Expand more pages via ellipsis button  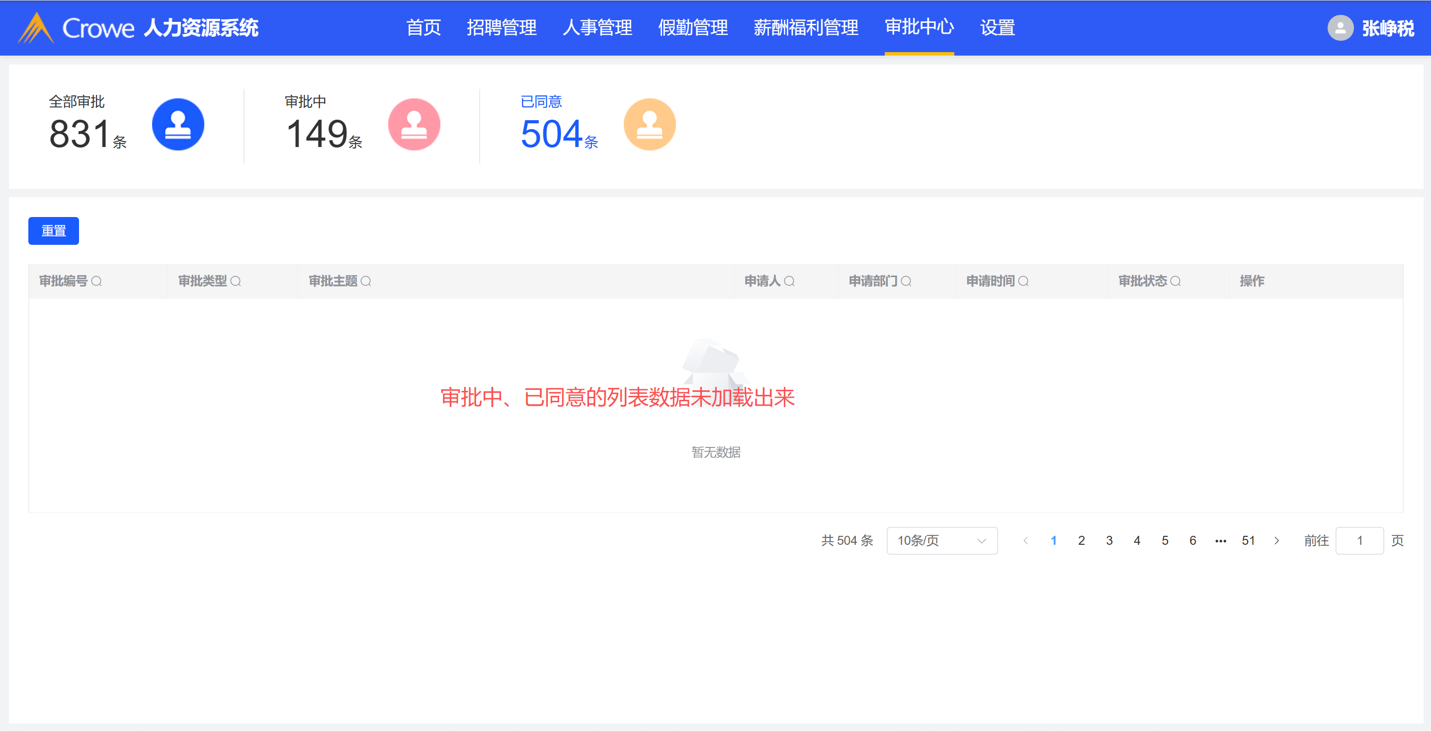tap(1220, 540)
